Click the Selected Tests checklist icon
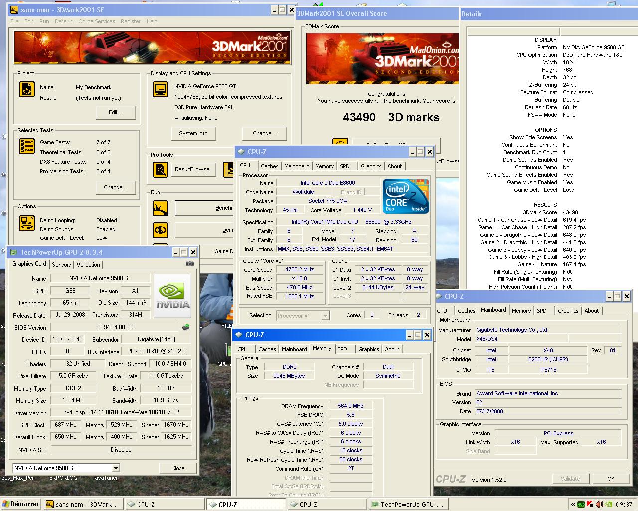The width and height of the screenshot is (638, 511). pyautogui.click(x=27, y=146)
